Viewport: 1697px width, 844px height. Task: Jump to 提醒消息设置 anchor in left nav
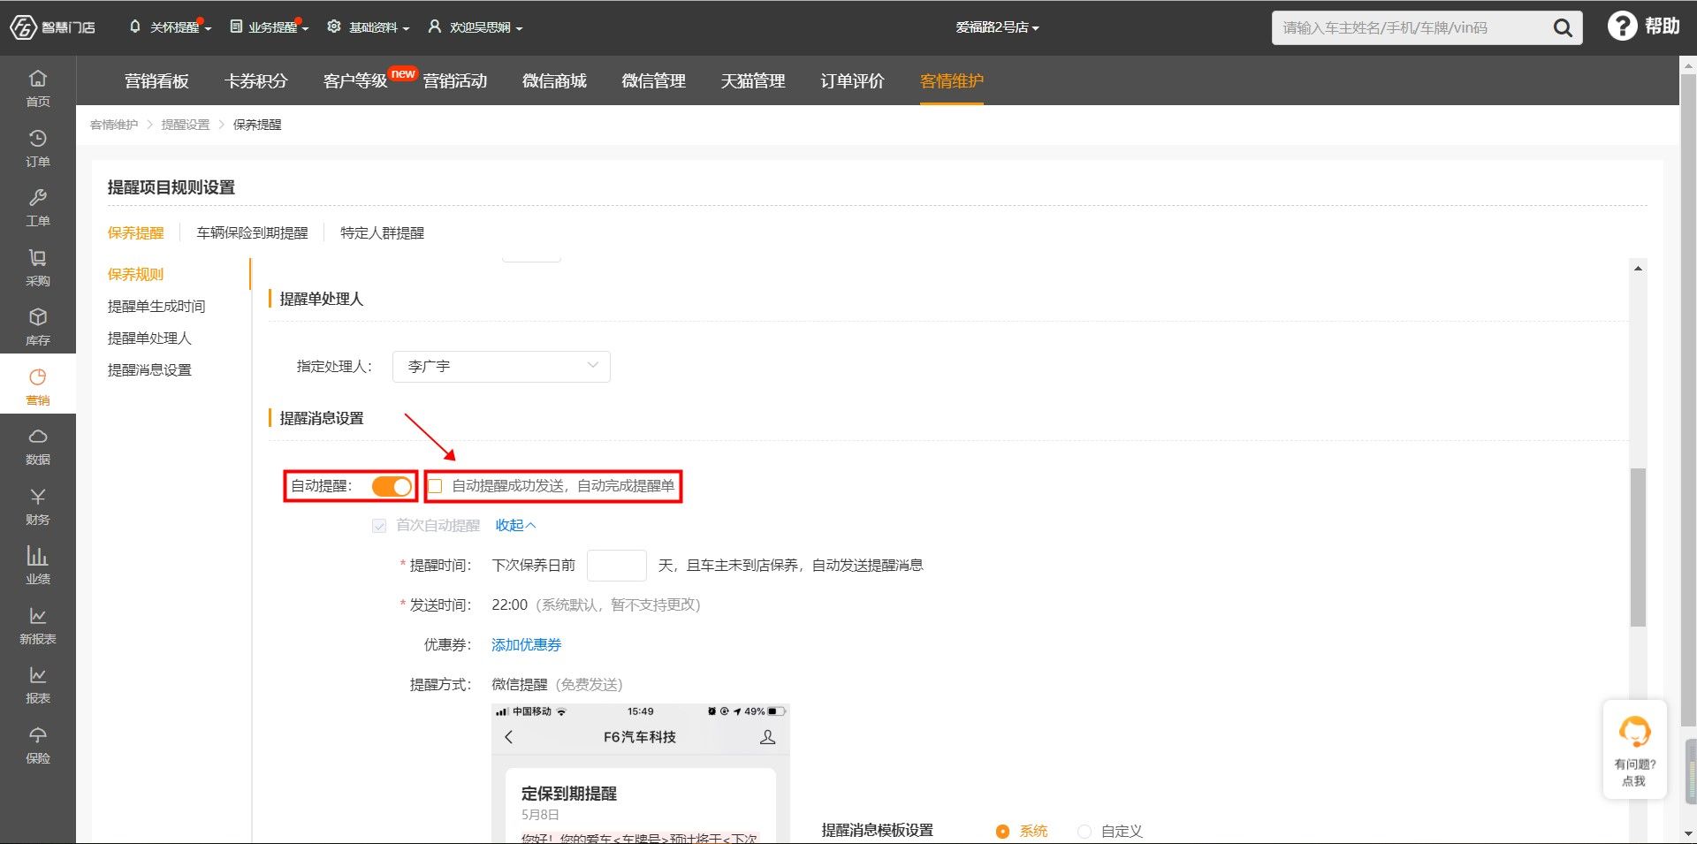point(149,369)
